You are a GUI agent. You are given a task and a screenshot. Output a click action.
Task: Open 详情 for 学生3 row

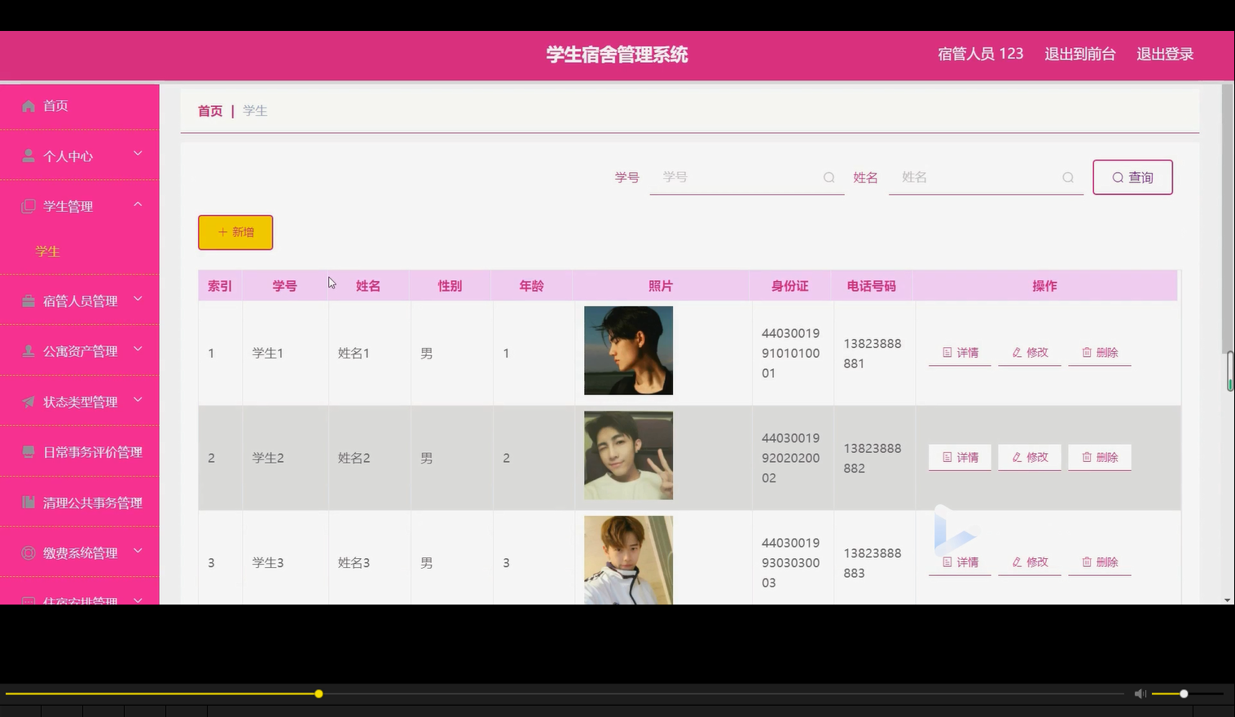(960, 562)
